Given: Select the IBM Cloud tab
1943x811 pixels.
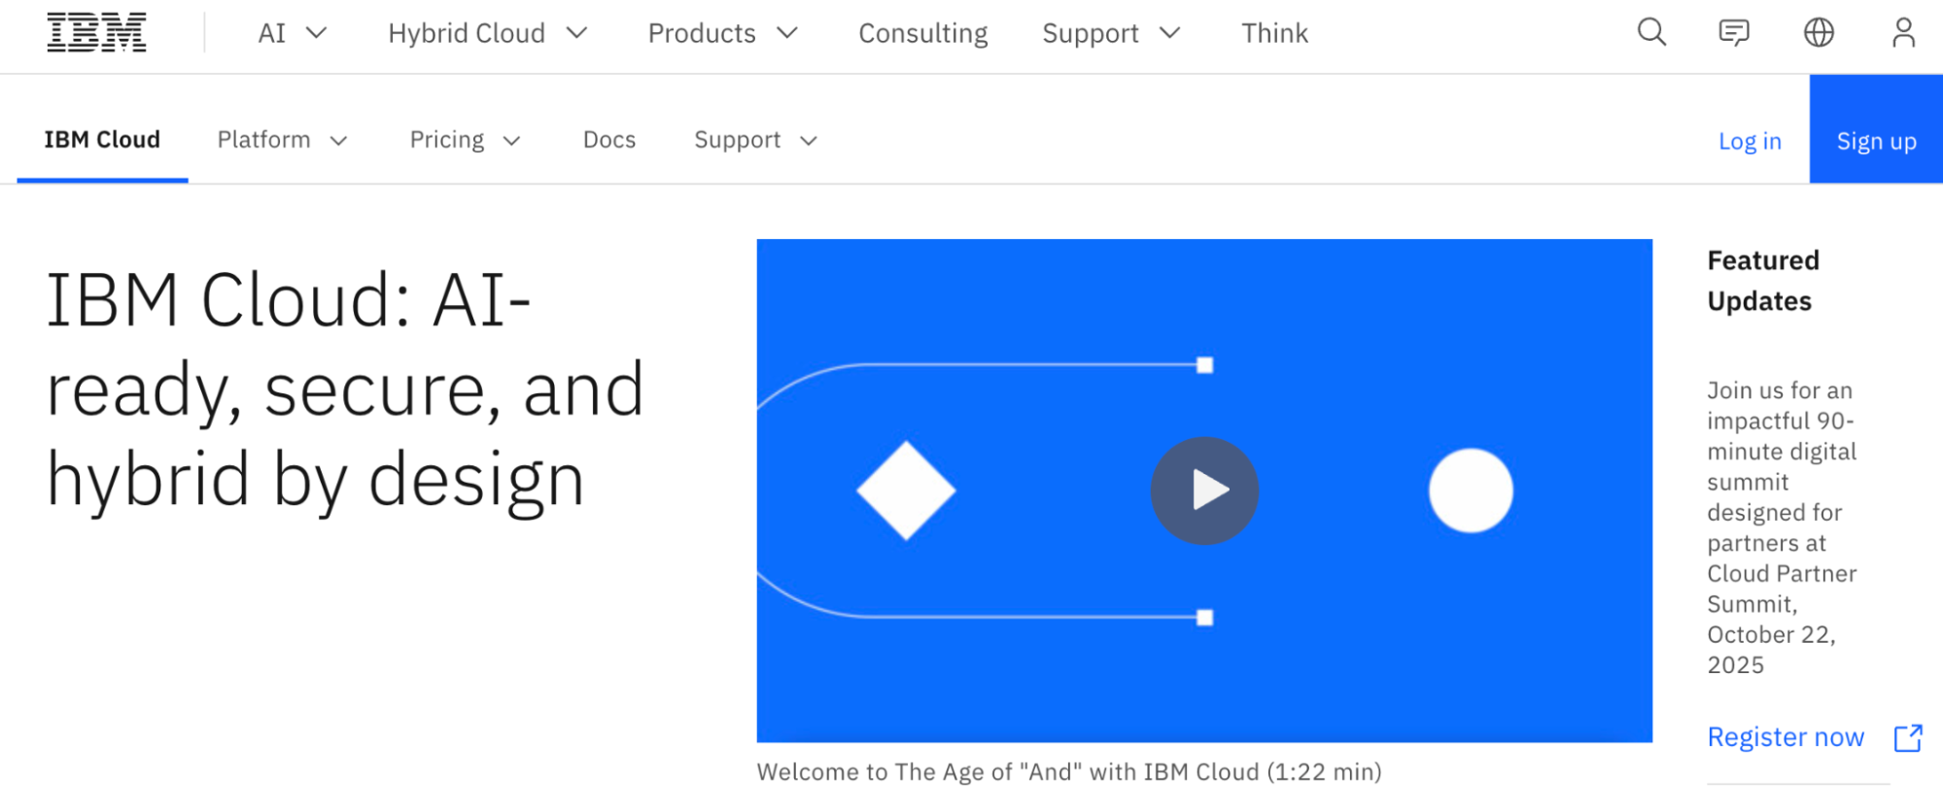Looking at the screenshot, I should 102,140.
